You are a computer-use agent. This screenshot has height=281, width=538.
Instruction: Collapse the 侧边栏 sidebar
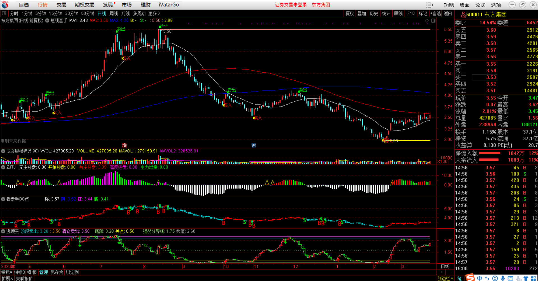coord(446,278)
